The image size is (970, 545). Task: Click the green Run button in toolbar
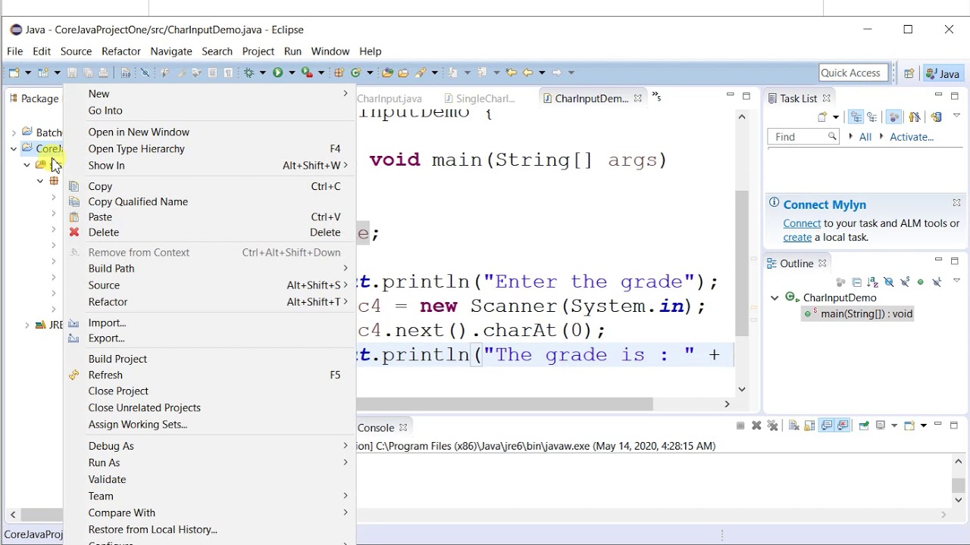click(277, 73)
